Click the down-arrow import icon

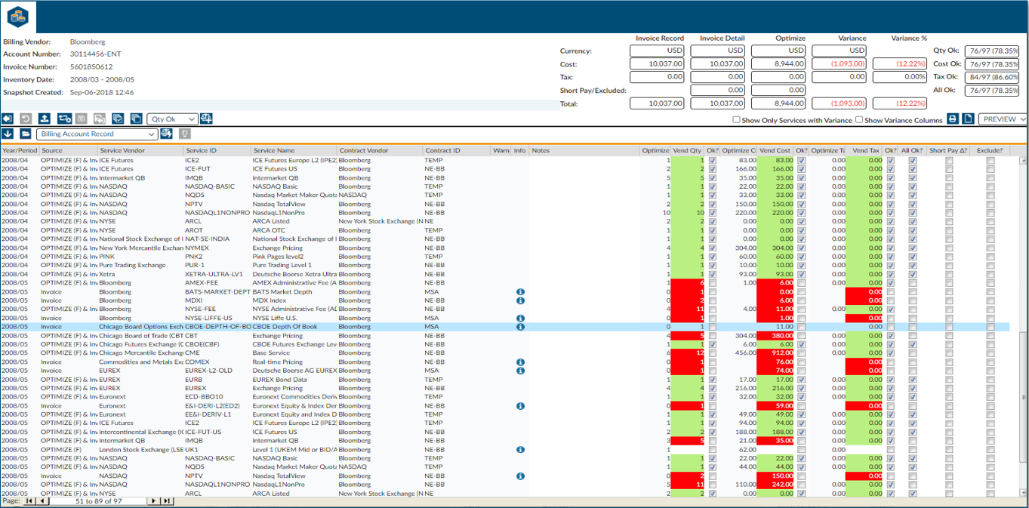coord(8,134)
